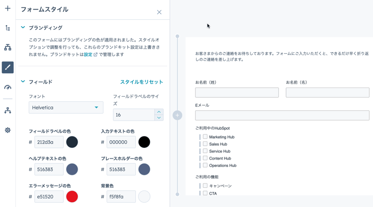Viewport: 373px width, 207px height.
Task: Select the pencil style icon in sidebar
Action: (x=7, y=67)
